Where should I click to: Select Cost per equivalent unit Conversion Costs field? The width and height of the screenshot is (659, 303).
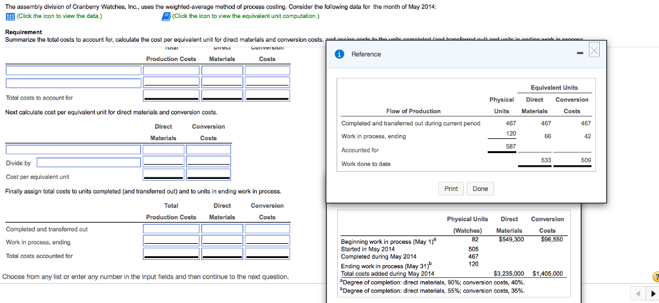(209, 174)
